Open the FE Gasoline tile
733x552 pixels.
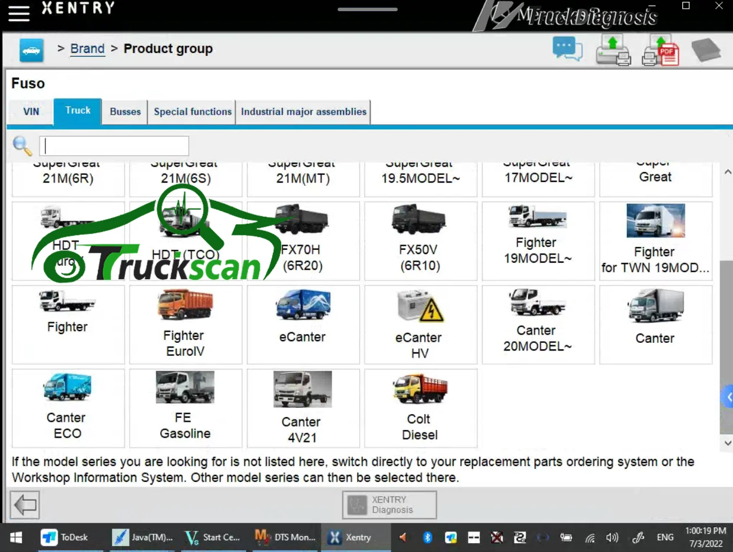click(x=186, y=408)
